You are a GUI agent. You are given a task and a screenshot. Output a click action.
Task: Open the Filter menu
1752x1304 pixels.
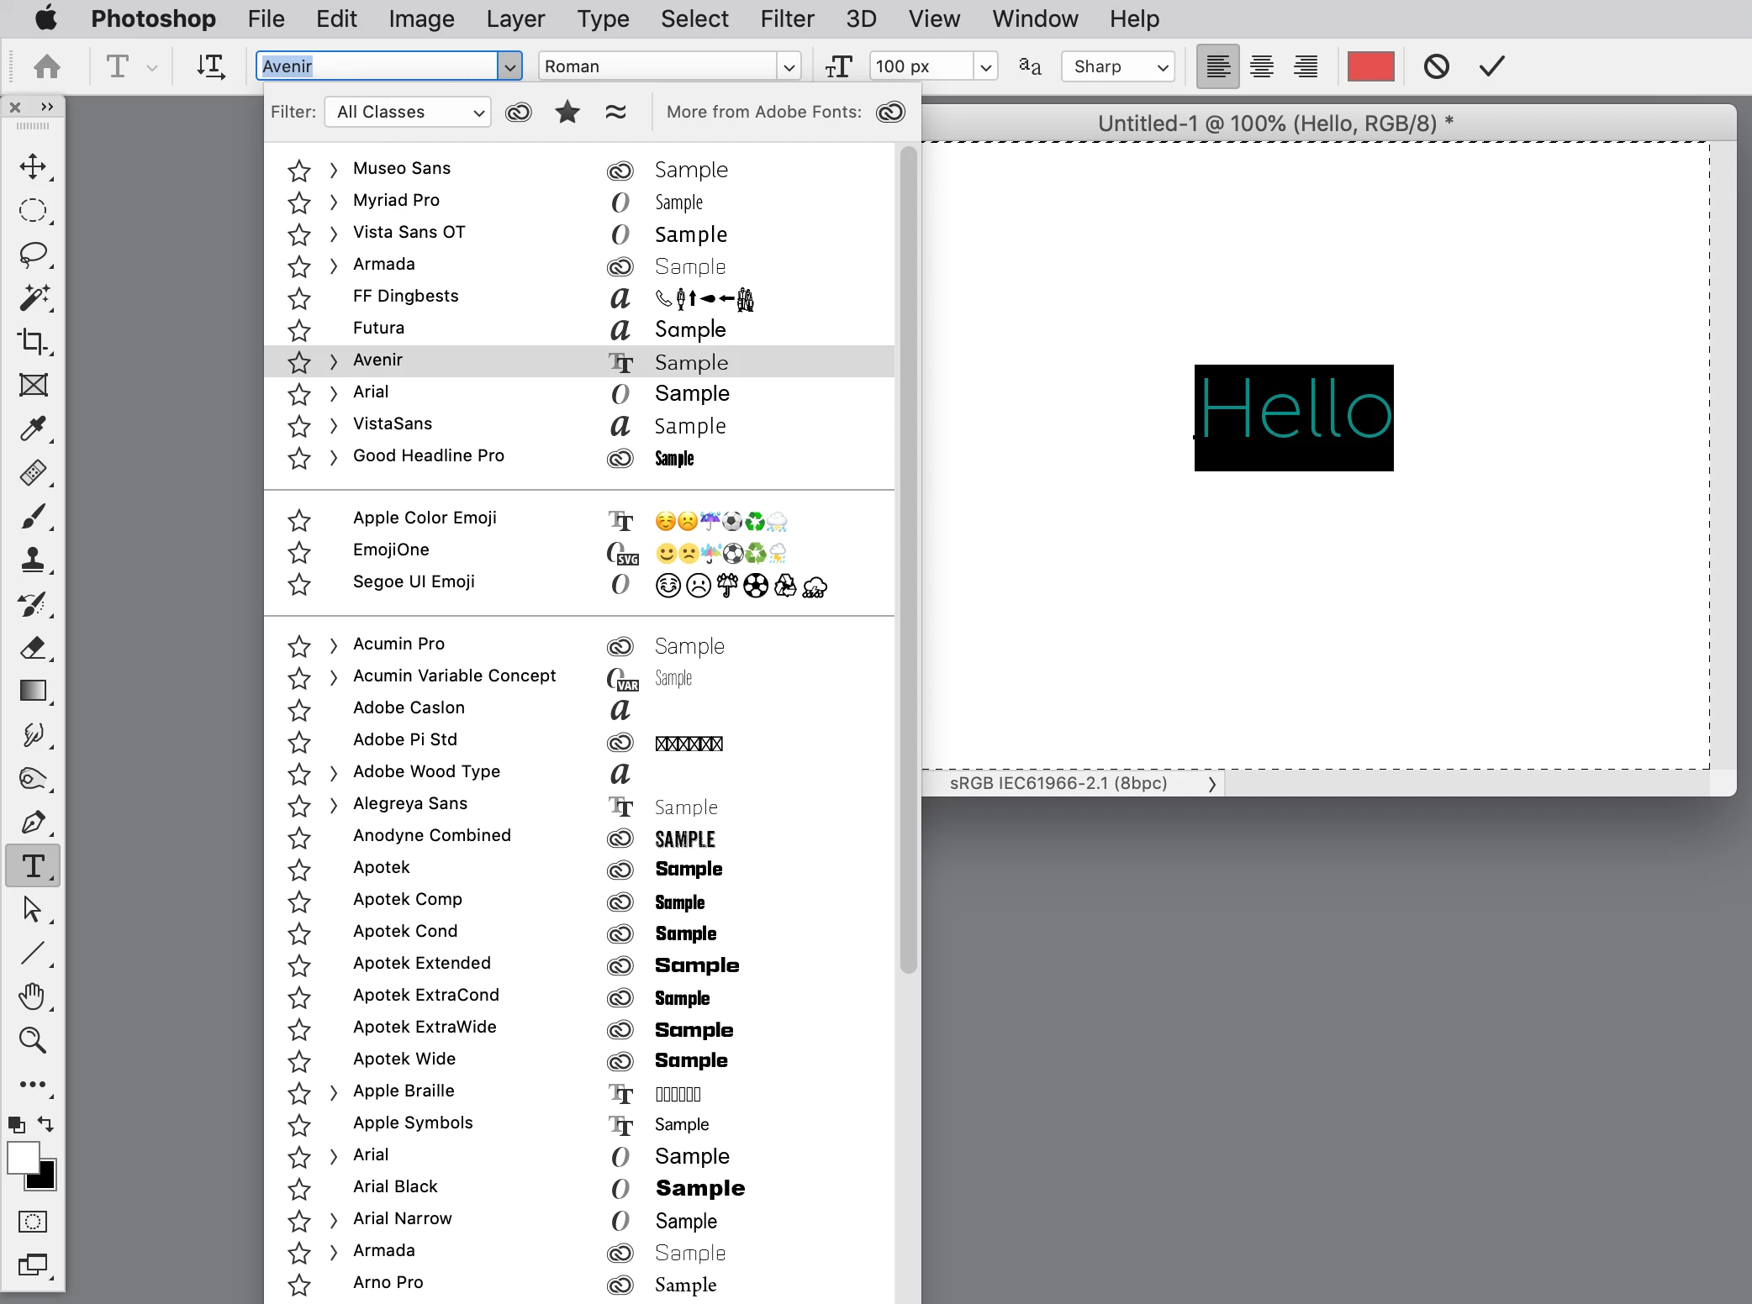tap(787, 18)
